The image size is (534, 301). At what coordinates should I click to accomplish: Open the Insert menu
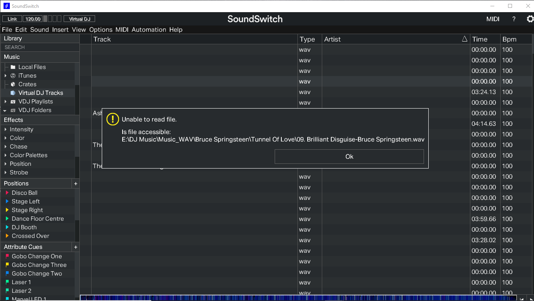60,29
